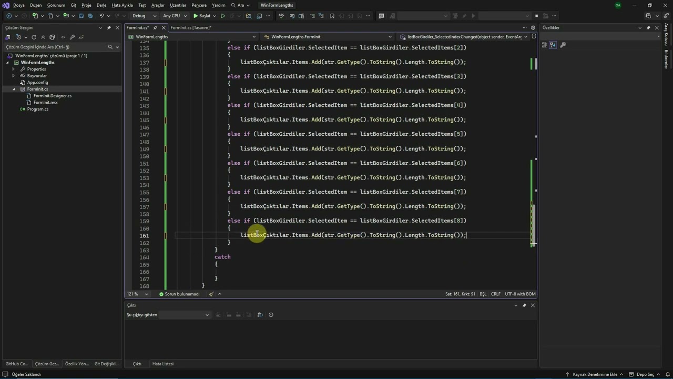Viewport: 673px width, 379px height.
Task: Click Depo Seç in status bar
Action: pyautogui.click(x=645, y=374)
